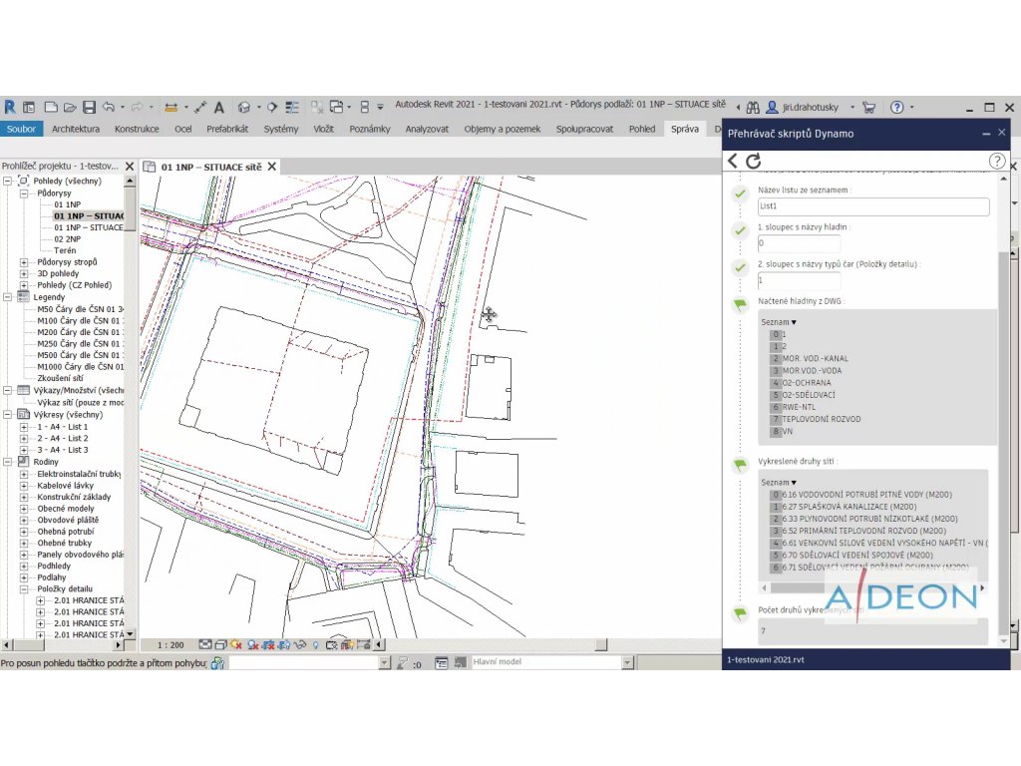Click the Redo arrow icon
The width and height of the screenshot is (1021, 766).
pyautogui.click(x=137, y=107)
